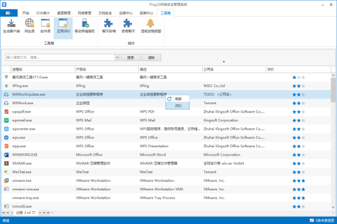This screenshot has width=337, height=224.
Task: Click the star rating of XPing.exe
Action: tap(299, 86)
